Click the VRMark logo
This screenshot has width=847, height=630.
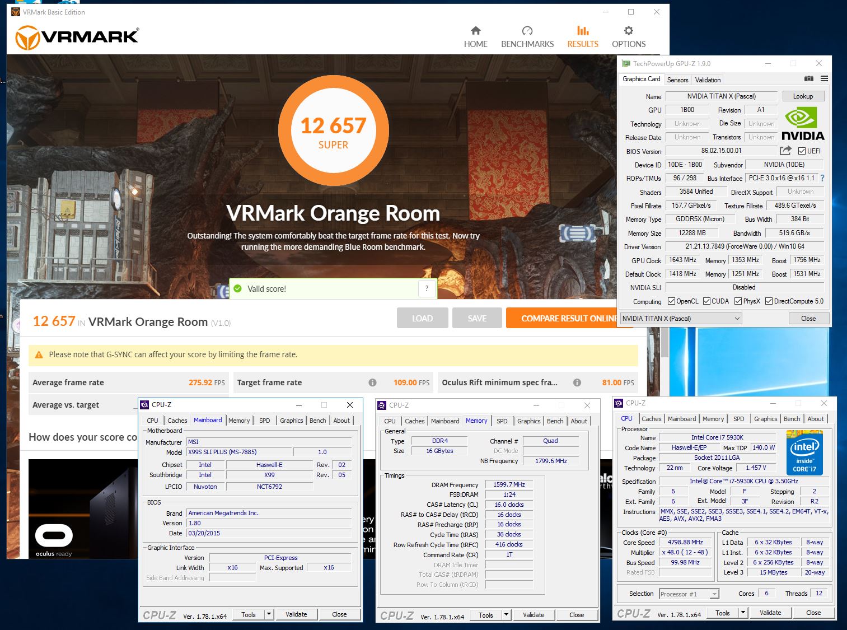point(77,38)
